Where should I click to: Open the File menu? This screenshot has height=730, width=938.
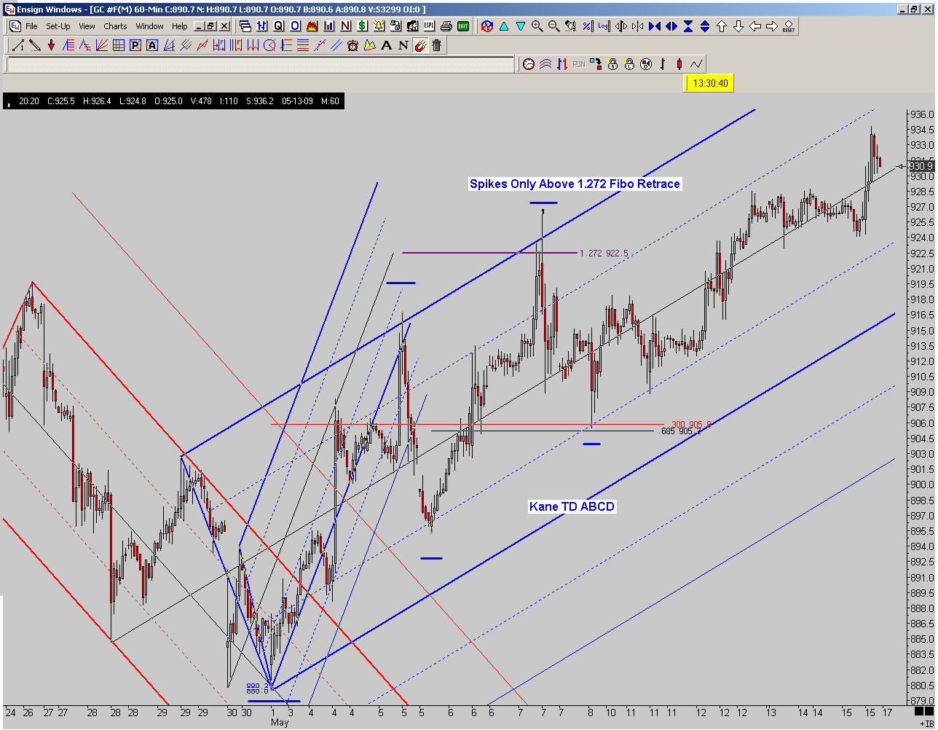[x=31, y=26]
